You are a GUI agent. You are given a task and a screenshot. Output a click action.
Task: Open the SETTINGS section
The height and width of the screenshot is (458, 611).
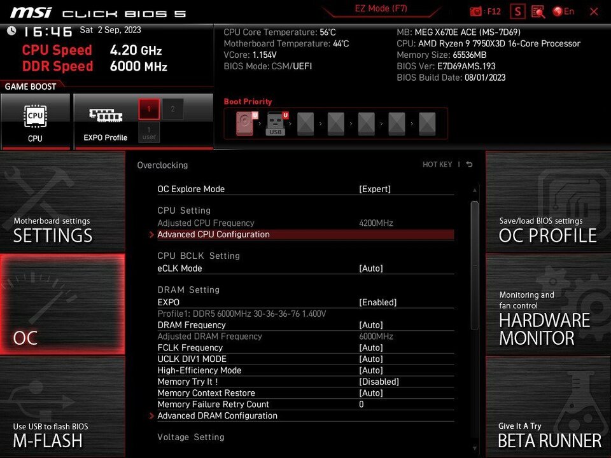(62, 202)
